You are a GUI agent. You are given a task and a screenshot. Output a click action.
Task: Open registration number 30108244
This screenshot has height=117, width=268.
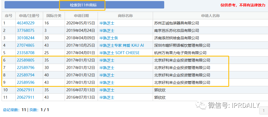click(26, 38)
